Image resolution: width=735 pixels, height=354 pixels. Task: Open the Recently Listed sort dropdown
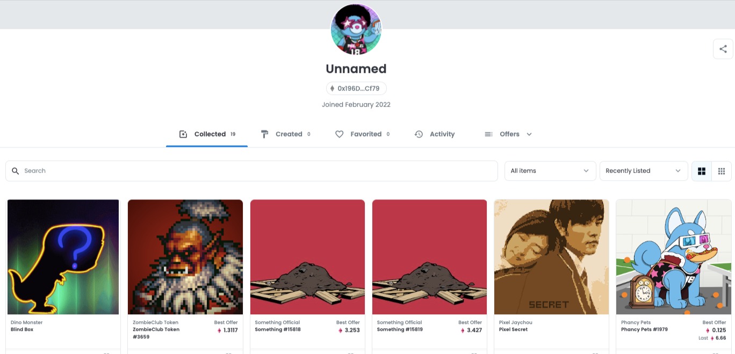click(644, 171)
